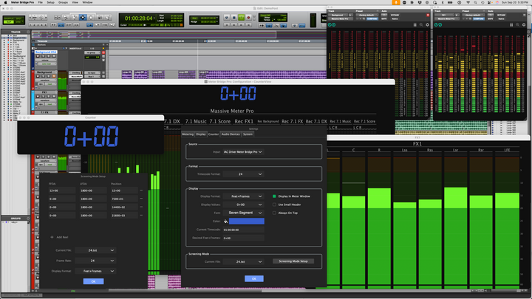Select the Grabber hand tool

point(91,17)
